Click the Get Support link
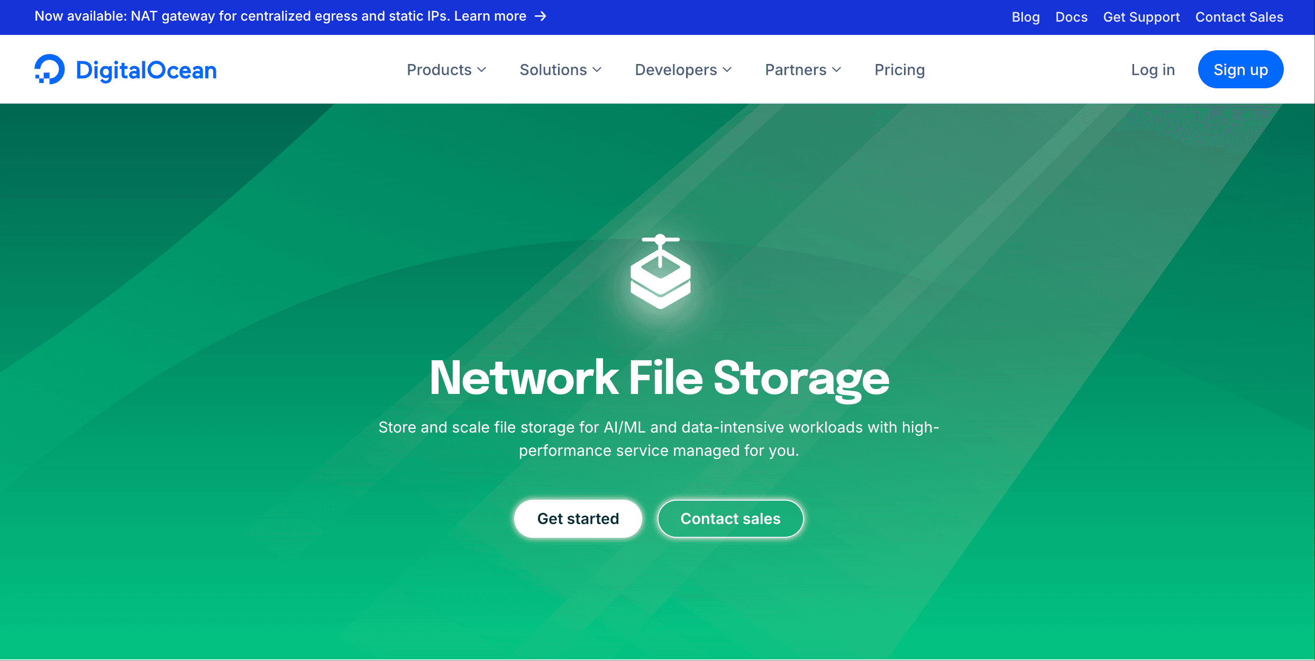 (1141, 17)
